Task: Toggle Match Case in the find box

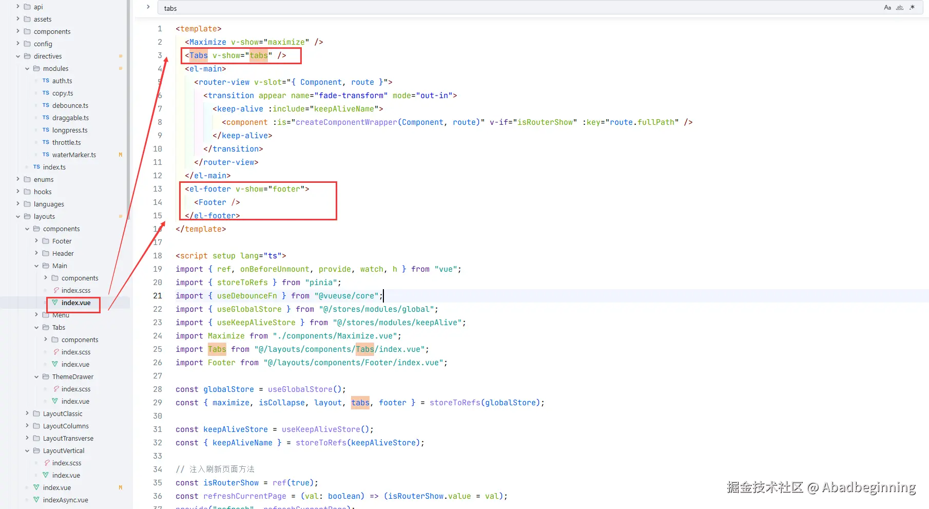Action: tap(887, 8)
